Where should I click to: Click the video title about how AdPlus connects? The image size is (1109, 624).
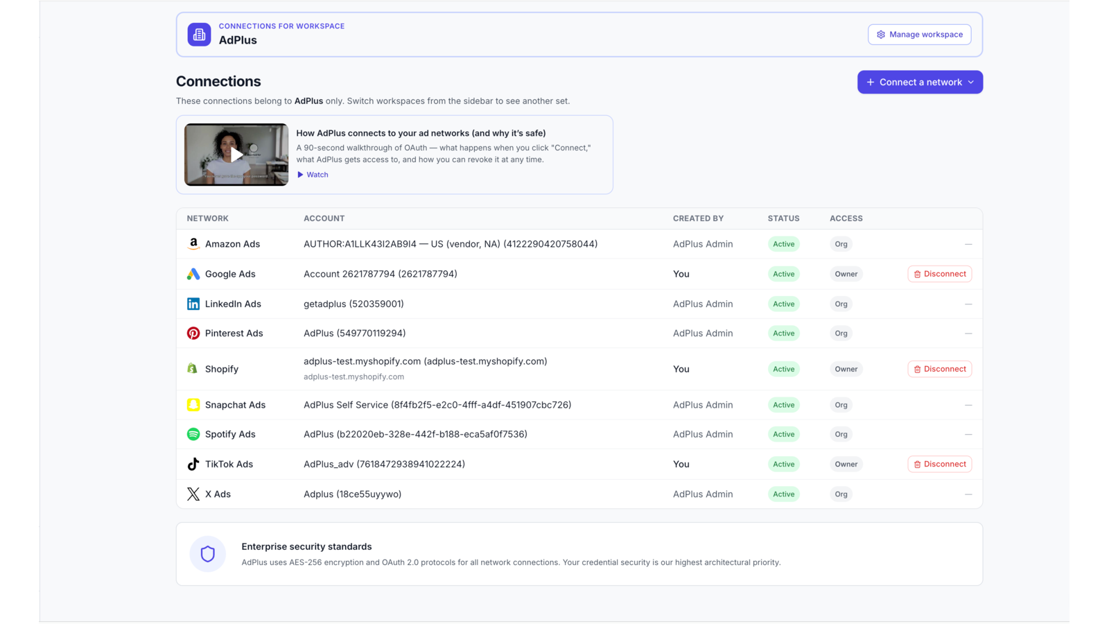pos(421,133)
